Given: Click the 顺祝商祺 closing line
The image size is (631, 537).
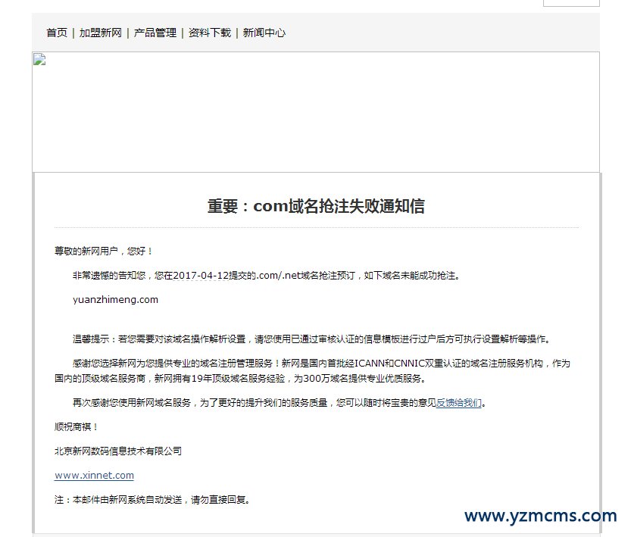Looking at the screenshot, I should click(77, 427).
